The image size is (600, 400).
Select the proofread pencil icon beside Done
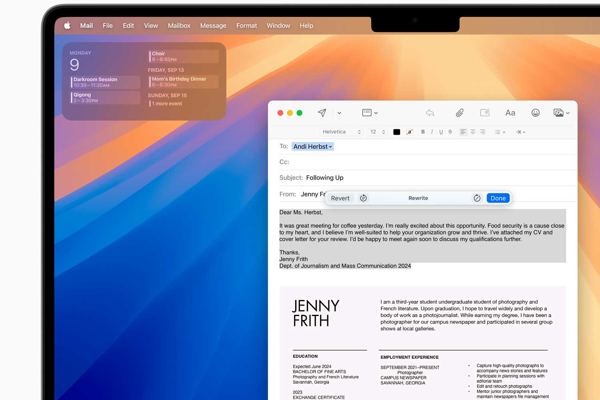pos(477,198)
